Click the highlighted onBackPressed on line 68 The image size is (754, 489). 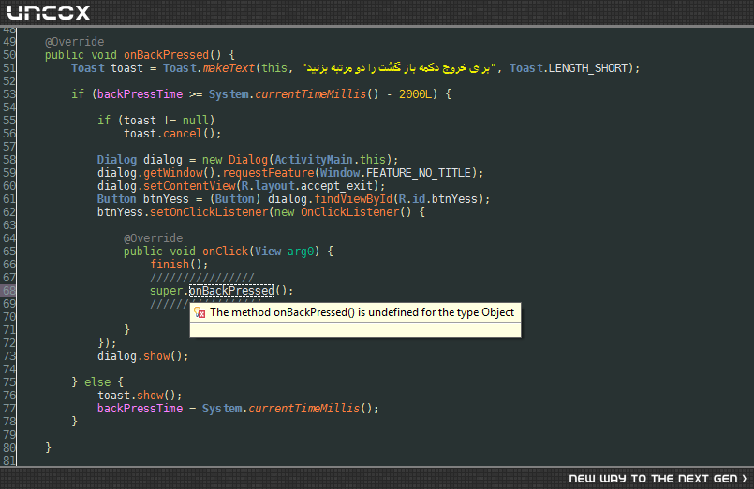(x=231, y=291)
